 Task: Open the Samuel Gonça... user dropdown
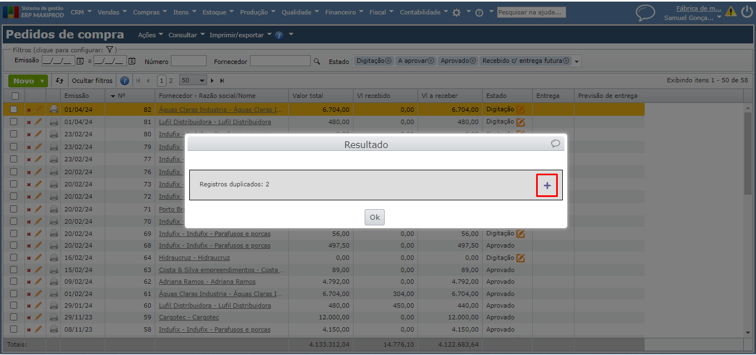(693, 18)
